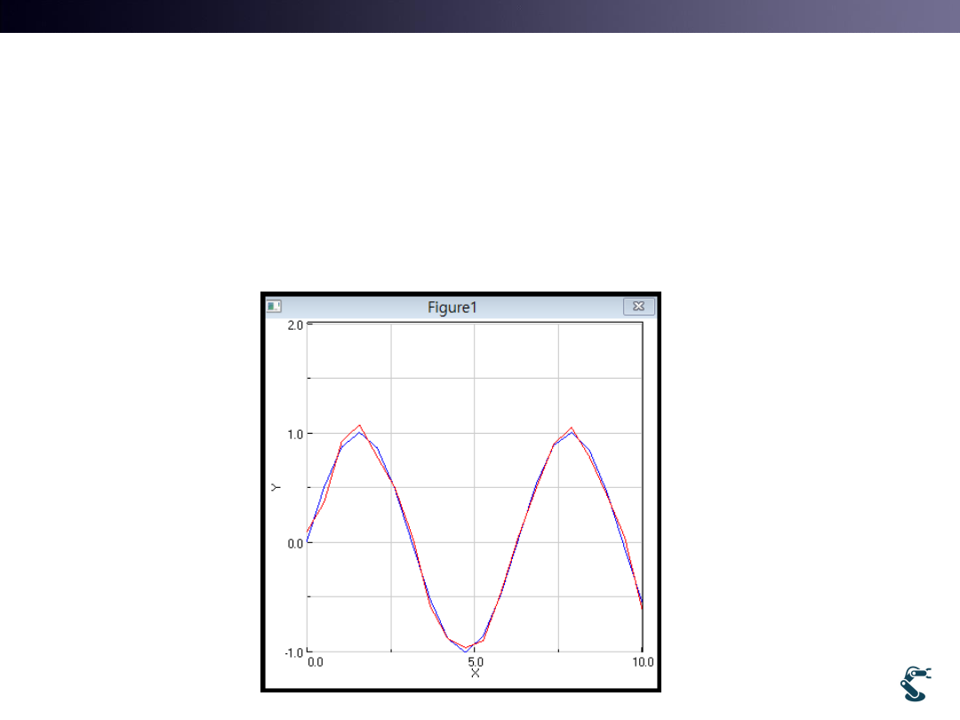This screenshot has width=960, height=720.
Task: Click the Figure1 window system icon
Action: [274, 307]
